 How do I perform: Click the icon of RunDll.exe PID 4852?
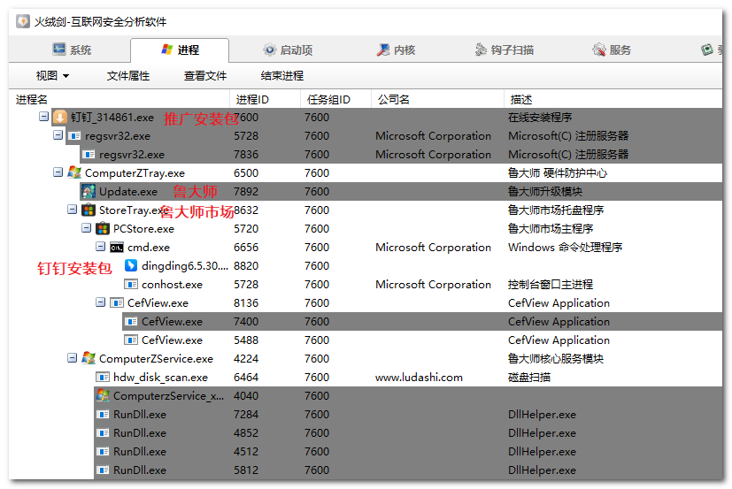103,433
